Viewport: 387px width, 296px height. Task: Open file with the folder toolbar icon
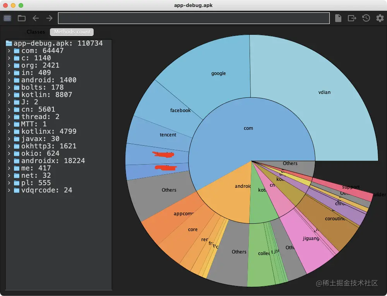coord(21,18)
